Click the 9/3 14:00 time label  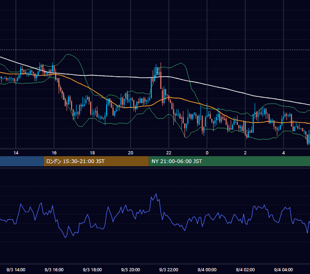click(x=16, y=269)
